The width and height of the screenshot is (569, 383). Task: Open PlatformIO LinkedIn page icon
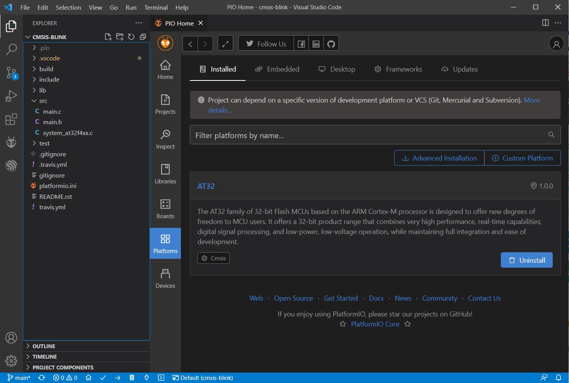pyautogui.click(x=316, y=44)
